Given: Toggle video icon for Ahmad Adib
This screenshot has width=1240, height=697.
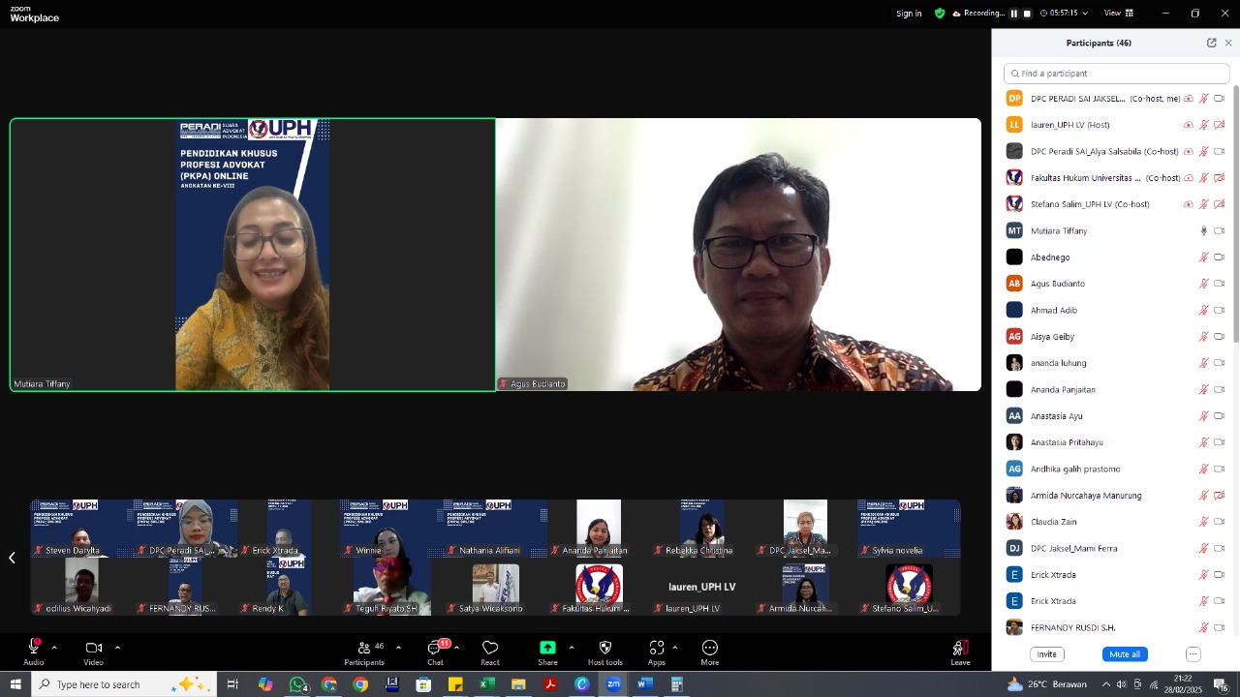Looking at the screenshot, I should tap(1220, 310).
